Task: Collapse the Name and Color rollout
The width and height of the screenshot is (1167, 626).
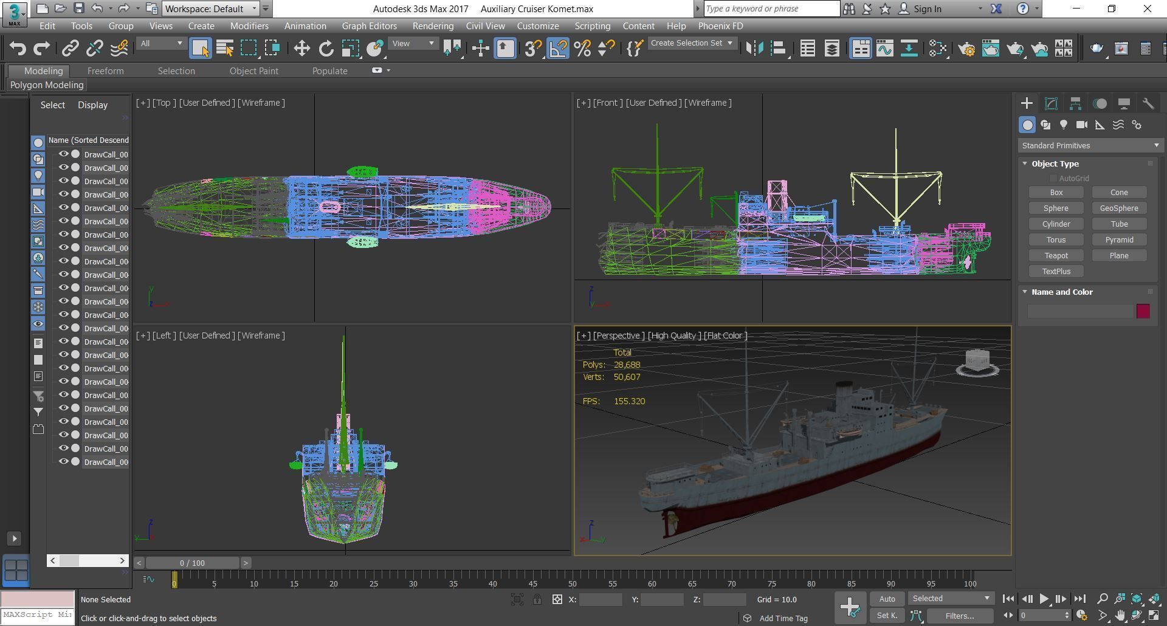Action: 1025,292
